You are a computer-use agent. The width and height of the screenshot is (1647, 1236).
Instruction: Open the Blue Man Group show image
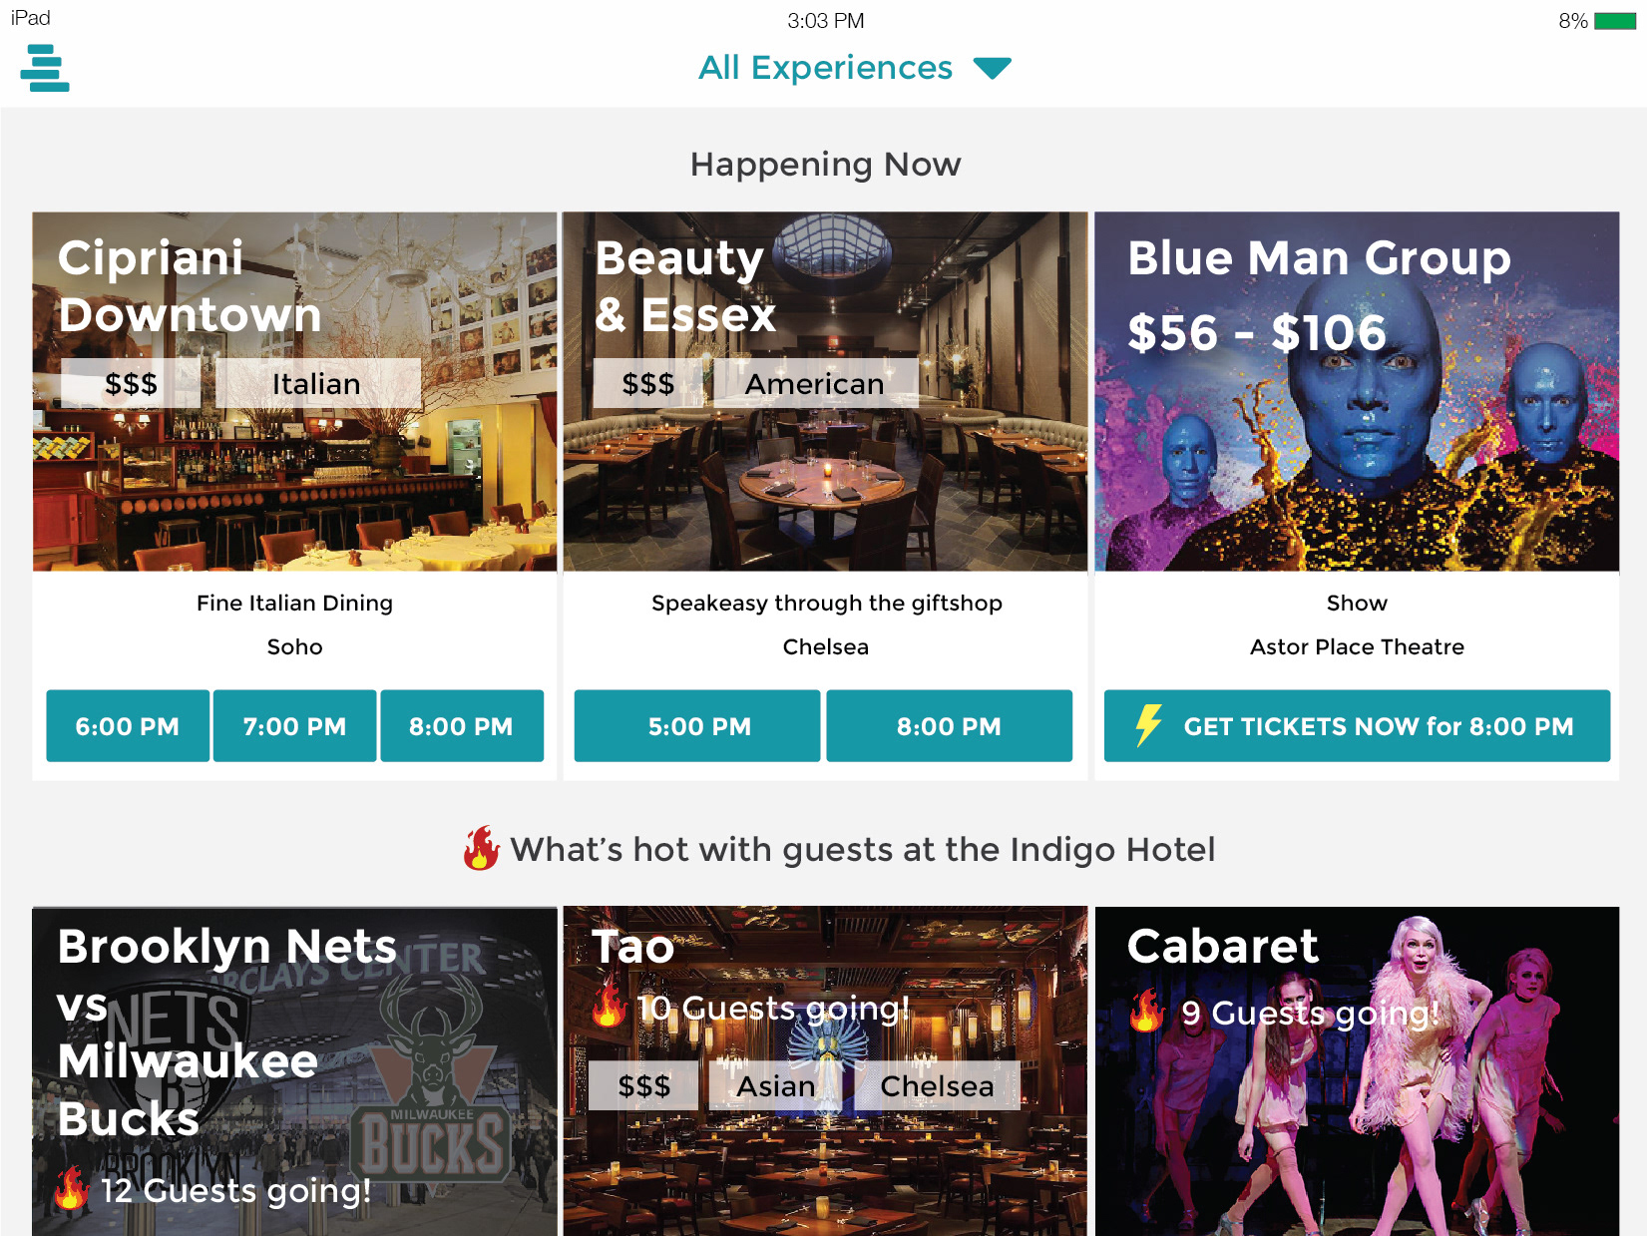click(1357, 391)
